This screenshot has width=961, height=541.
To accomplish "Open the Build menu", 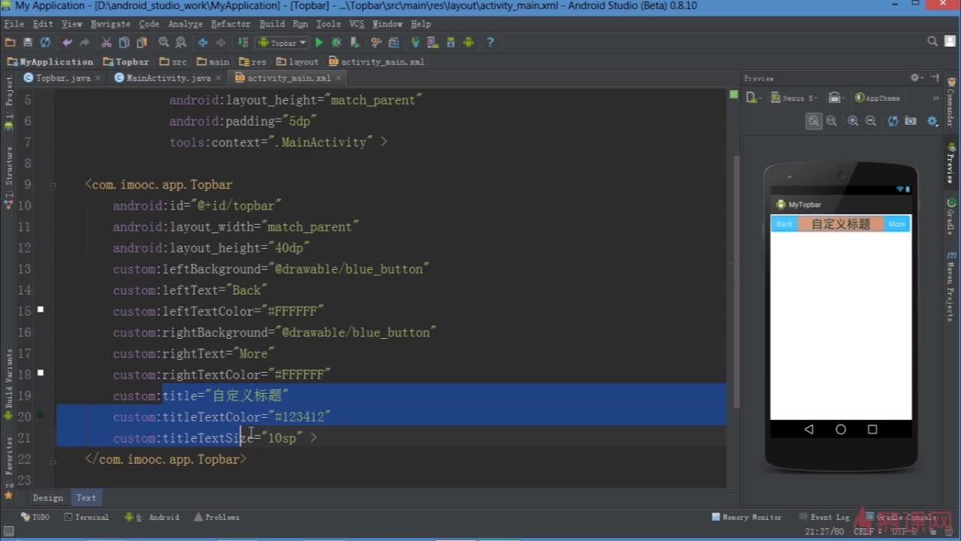I will (x=272, y=24).
